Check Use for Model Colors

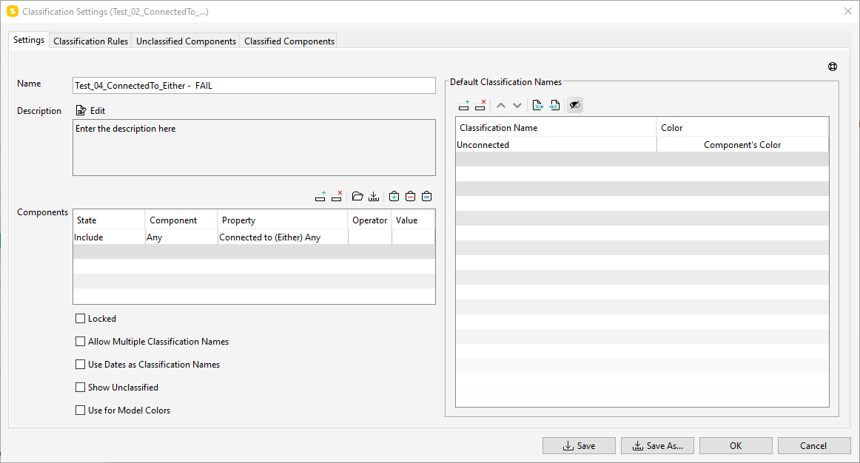coord(80,410)
